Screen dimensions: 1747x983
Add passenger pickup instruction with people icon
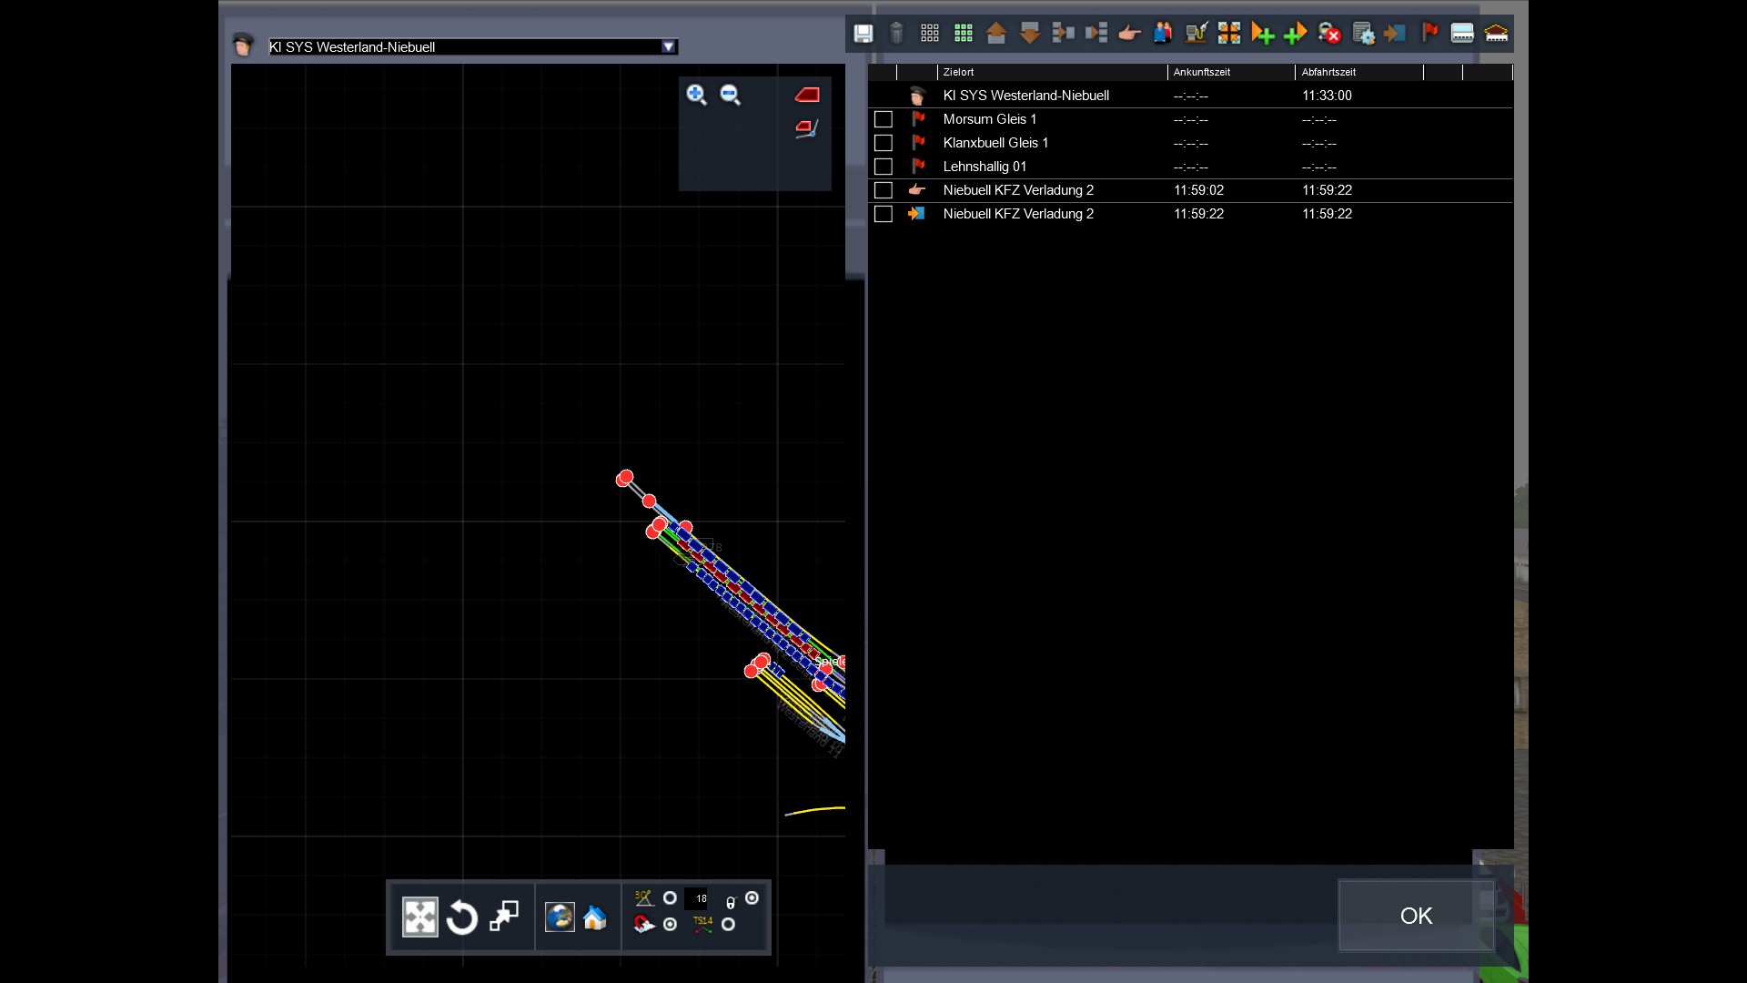pyautogui.click(x=1163, y=34)
